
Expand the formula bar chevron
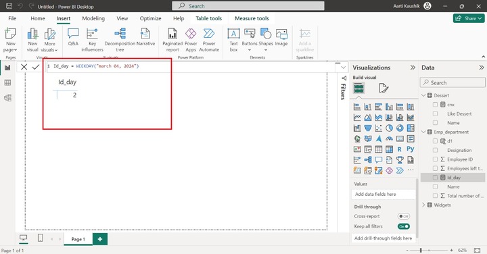point(343,68)
